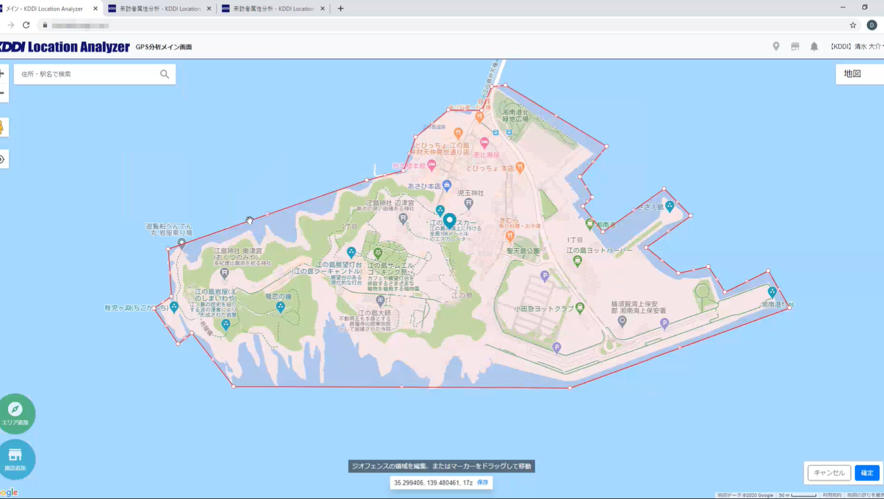Click the KDDI Location Analyzer logo
This screenshot has width=884, height=499.
click(65, 47)
